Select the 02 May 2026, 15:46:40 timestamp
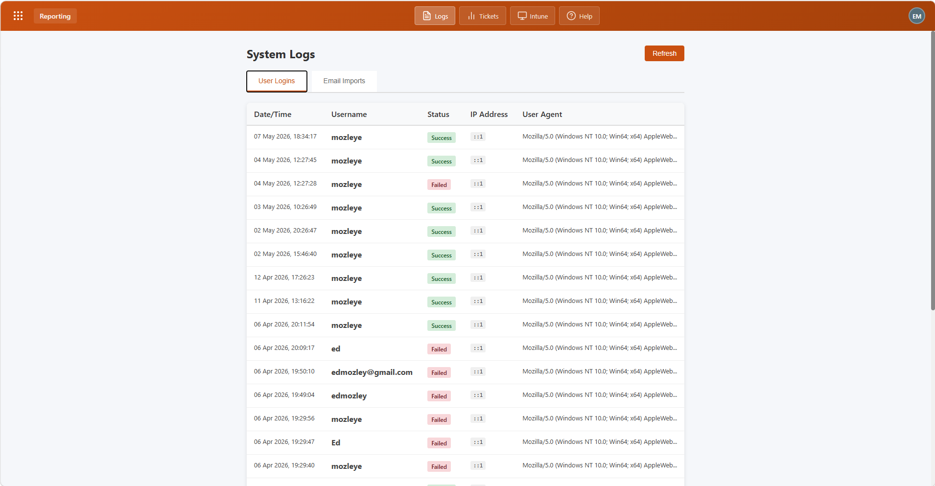 pos(285,254)
